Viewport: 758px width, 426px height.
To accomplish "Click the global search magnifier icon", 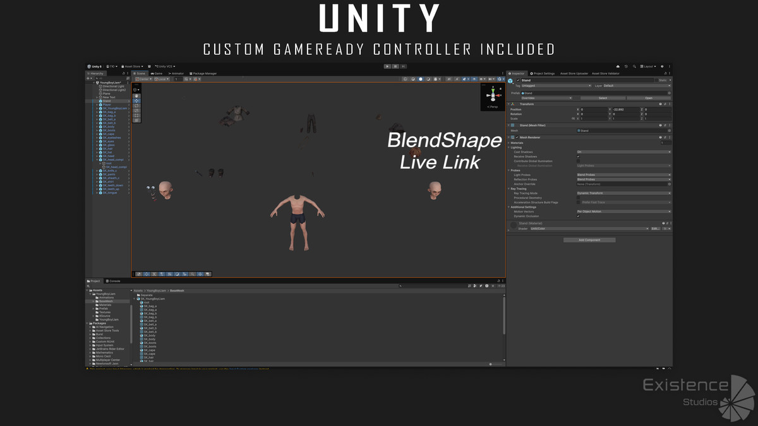I will 634,66.
